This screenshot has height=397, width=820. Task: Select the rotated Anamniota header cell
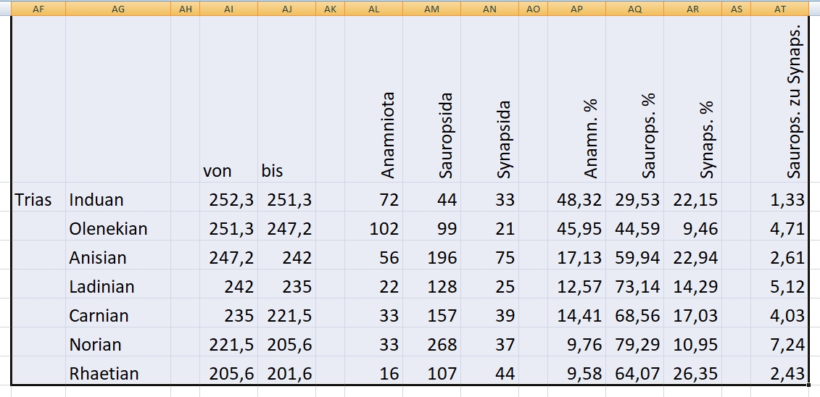point(388,135)
